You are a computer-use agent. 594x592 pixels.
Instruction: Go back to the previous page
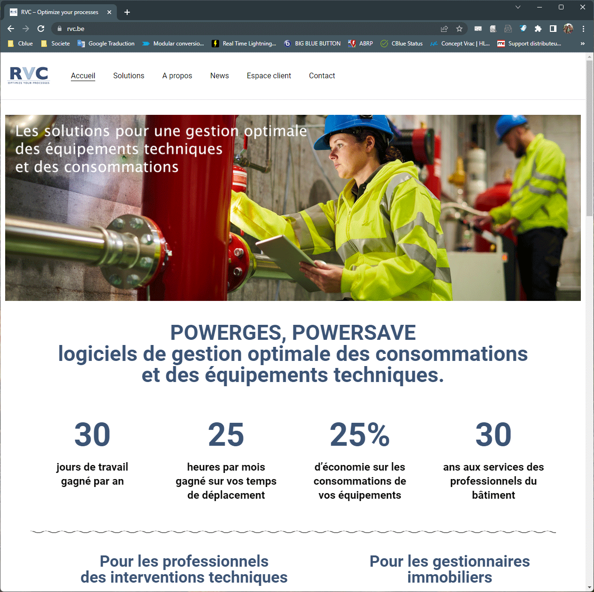[x=11, y=29]
